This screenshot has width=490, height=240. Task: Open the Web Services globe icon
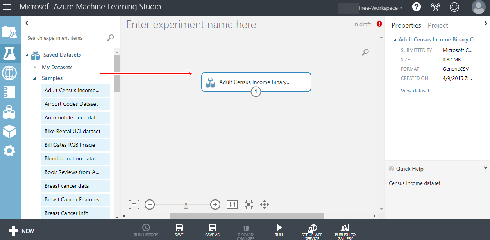[x=9, y=73]
